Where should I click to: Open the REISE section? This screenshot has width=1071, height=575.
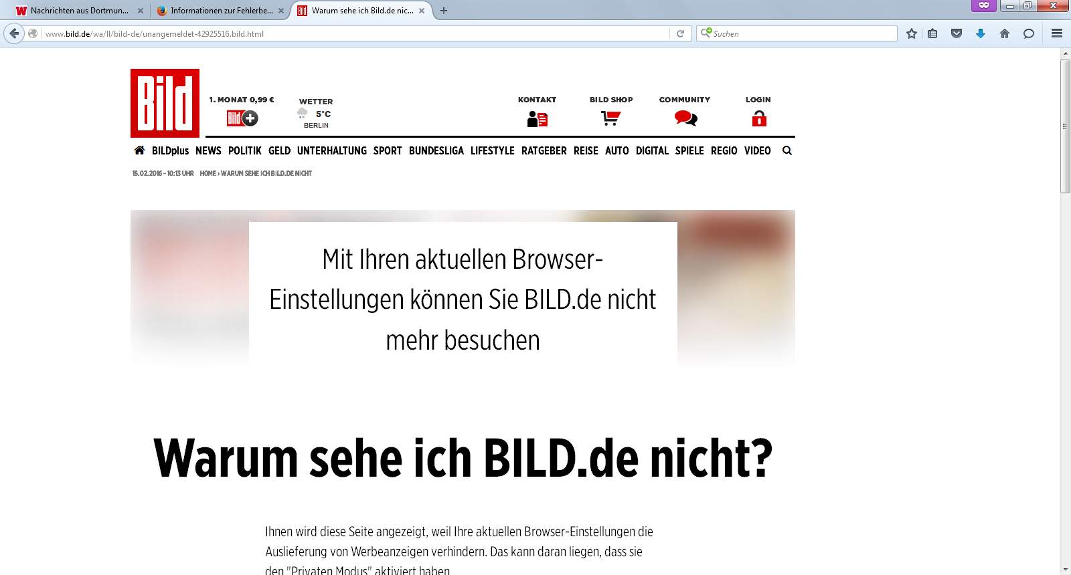click(586, 151)
